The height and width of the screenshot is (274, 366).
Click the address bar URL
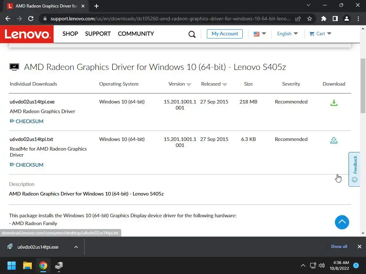pyautogui.click(x=170, y=19)
